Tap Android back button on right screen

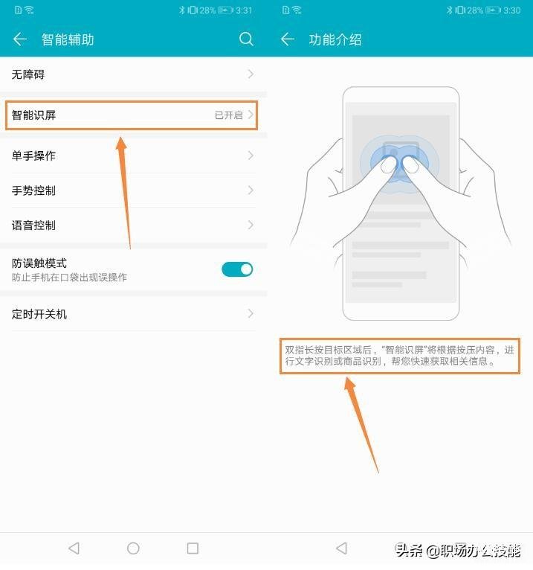[x=342, y=548]
